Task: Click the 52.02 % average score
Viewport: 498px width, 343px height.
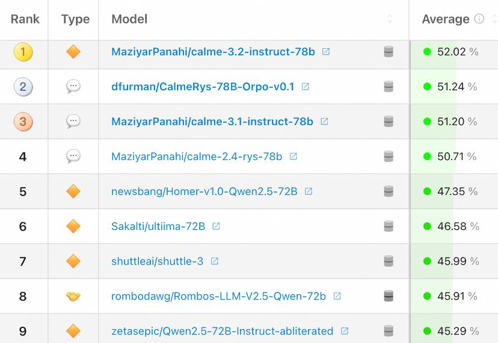Action: click(458, 52)
